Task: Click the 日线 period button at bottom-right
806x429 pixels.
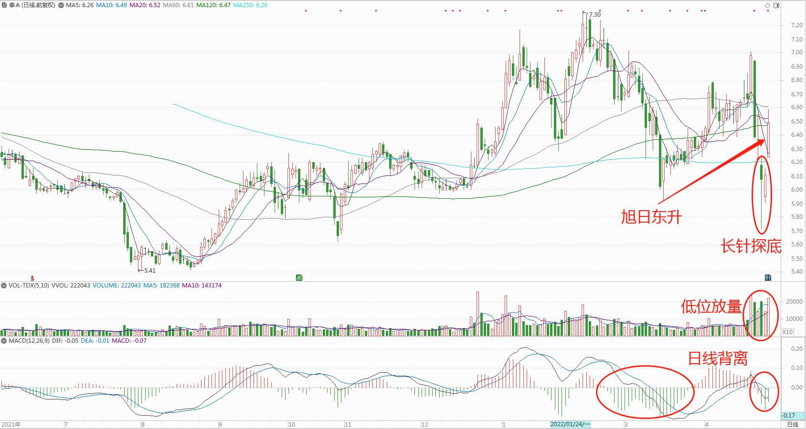Action: pos(792,425)
